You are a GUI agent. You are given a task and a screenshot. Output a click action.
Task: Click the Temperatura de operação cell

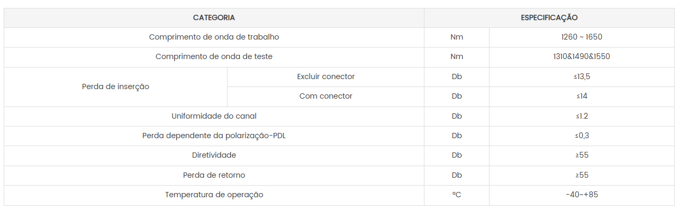pos(214,195)
